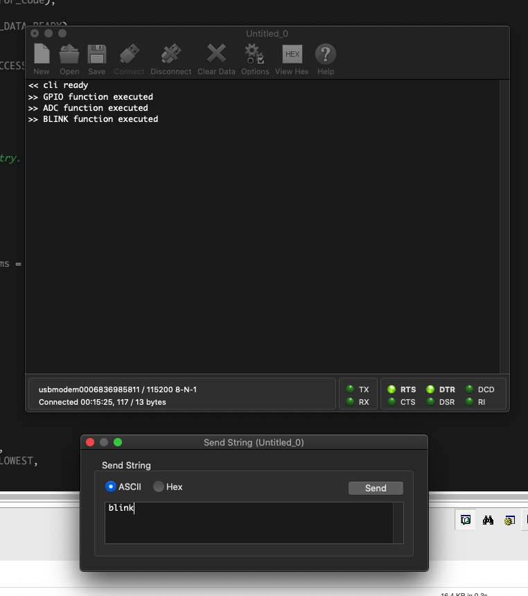Toggle the DTR signal indicator

(430, 389)
